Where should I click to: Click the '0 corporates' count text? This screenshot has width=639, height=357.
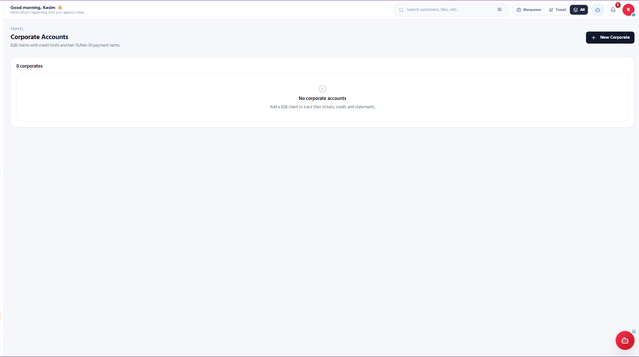click(x=29, y=66)
